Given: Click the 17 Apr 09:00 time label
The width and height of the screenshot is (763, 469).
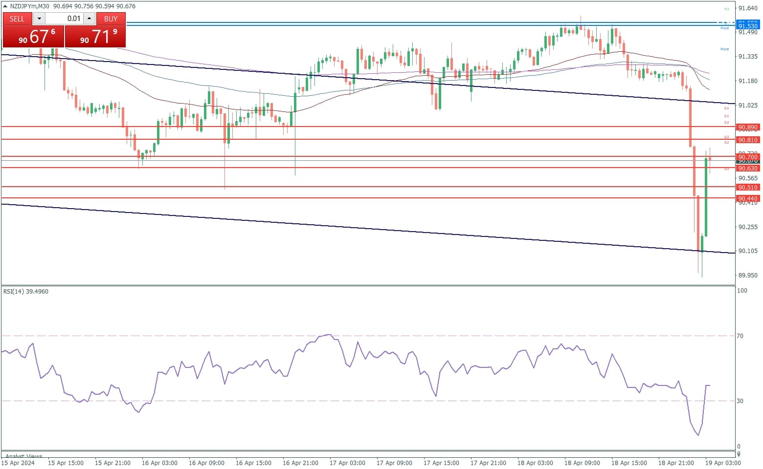Looking at the screenshot, I should (394, 463).
